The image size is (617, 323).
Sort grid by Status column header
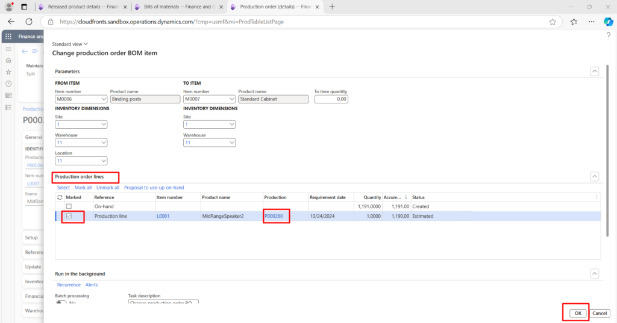point(418,197)
